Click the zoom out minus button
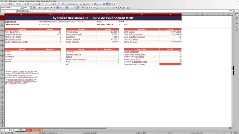The height and width of the screenshot is (134, 239). (x=217, y=133)
